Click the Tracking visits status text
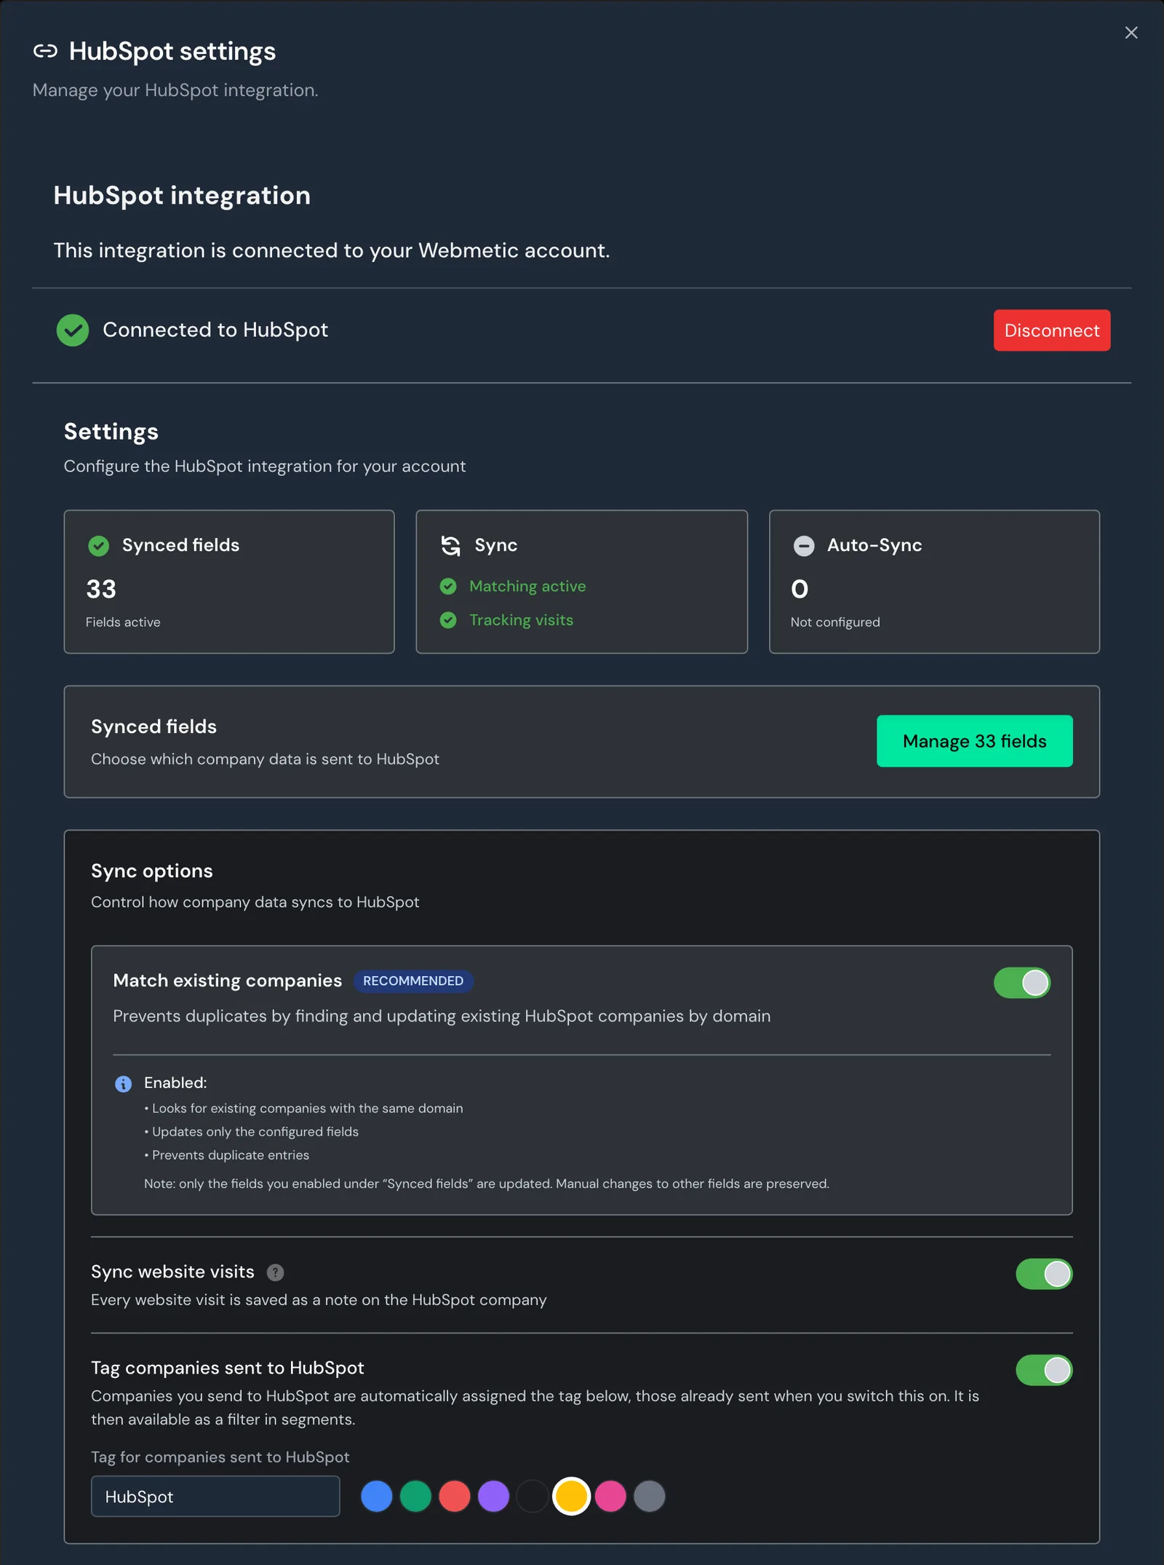 (x=521, y=620)
